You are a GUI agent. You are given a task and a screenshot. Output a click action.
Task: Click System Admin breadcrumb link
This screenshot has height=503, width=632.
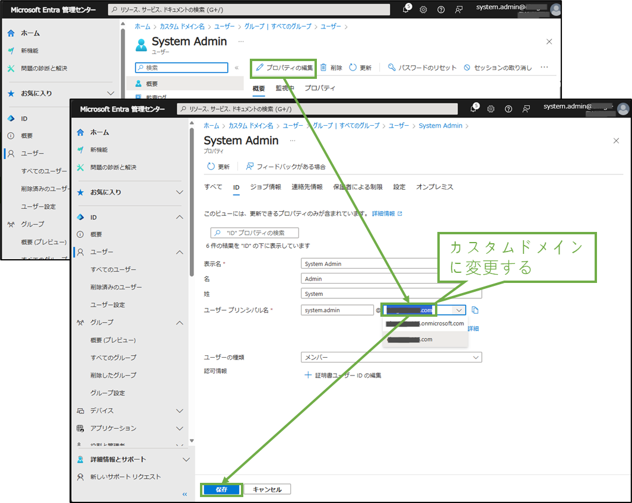[x=440, y=126]
